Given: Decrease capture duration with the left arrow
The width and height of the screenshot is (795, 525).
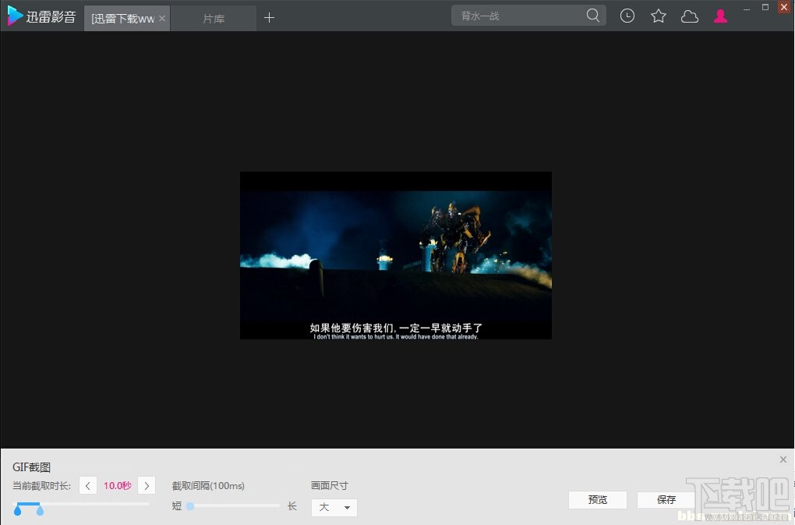Looking at the screenshot, I should (x=87, y=485).
